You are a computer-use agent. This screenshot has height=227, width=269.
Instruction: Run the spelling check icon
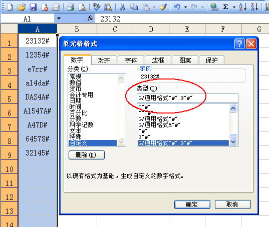[x=96, y=7]
